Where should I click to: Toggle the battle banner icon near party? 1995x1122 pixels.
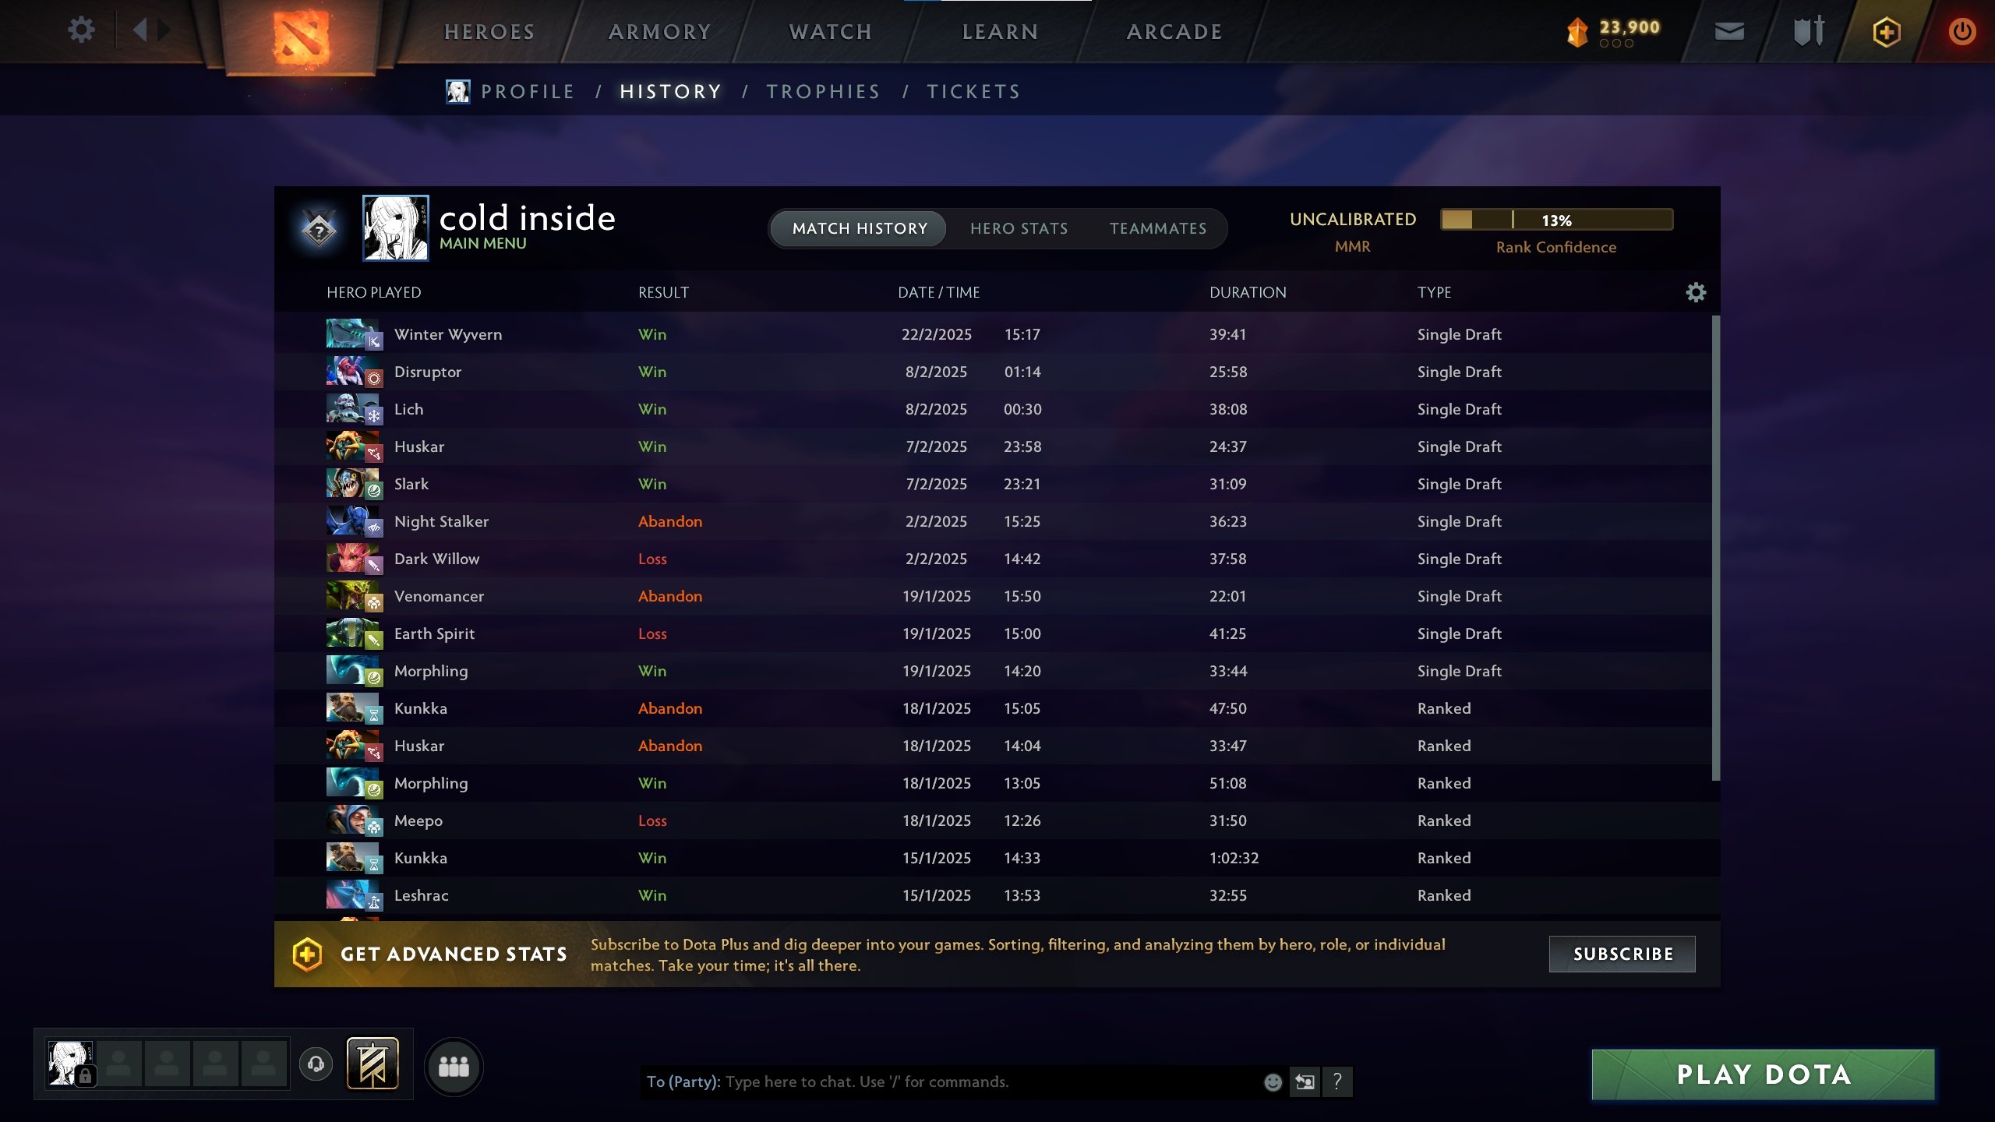click(x=373, y=1064)
